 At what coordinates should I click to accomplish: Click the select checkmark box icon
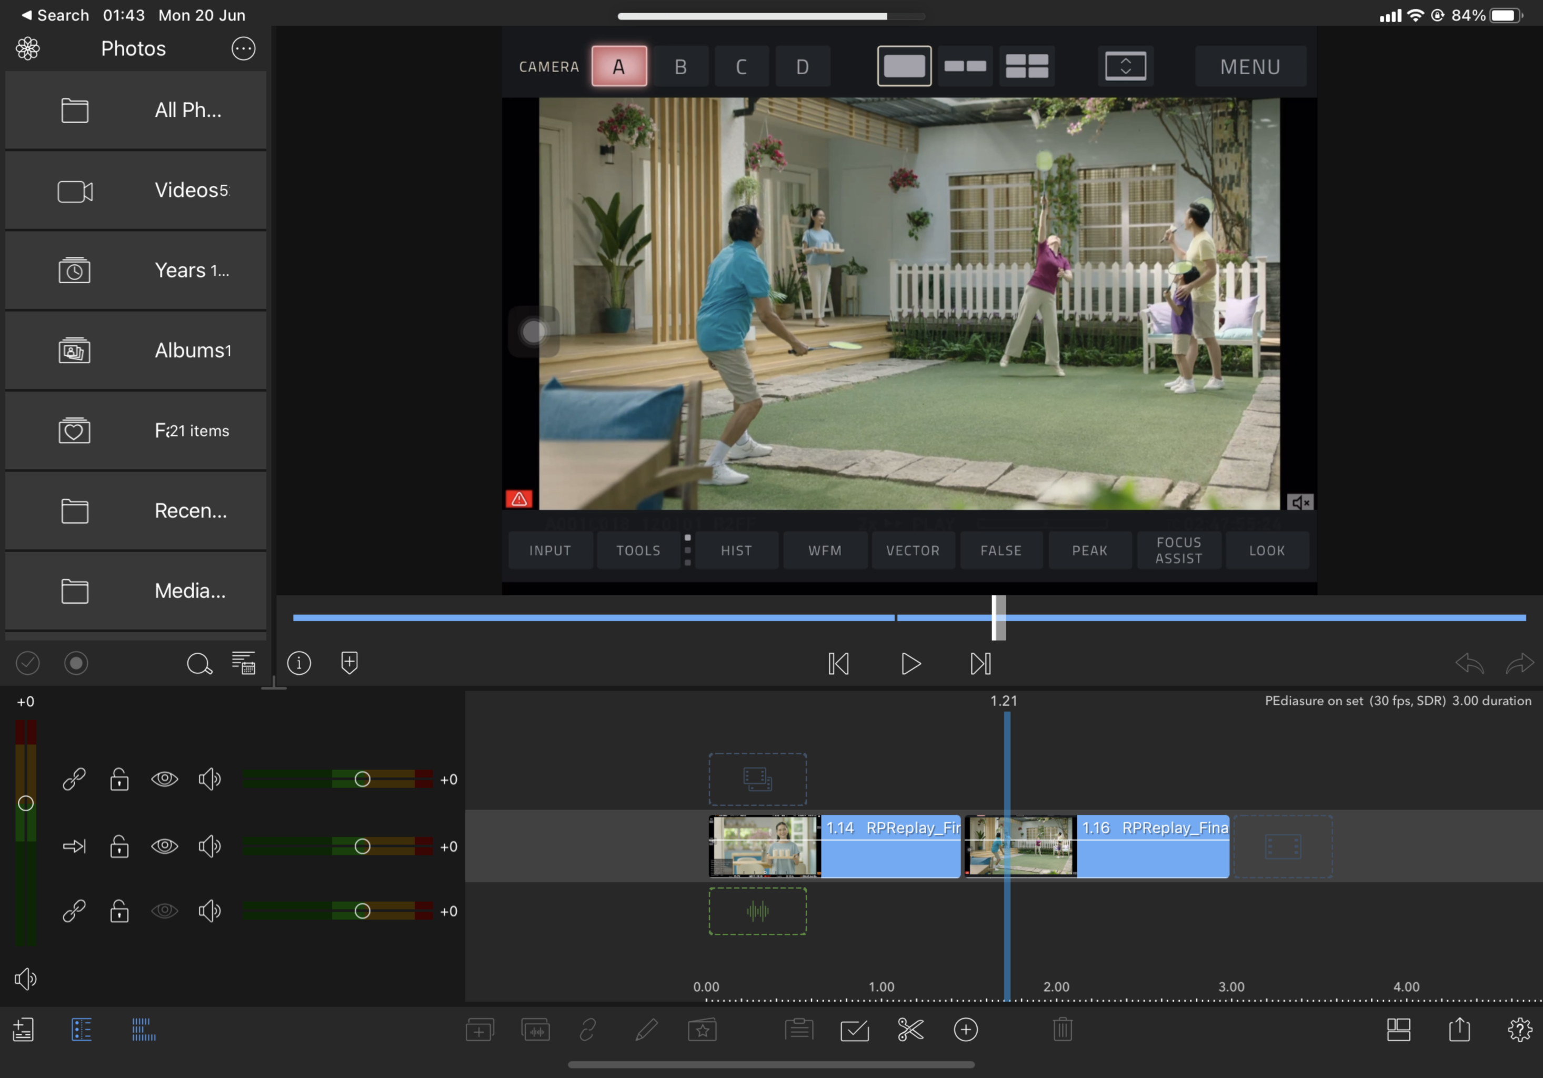click(x=855, y=1030)
